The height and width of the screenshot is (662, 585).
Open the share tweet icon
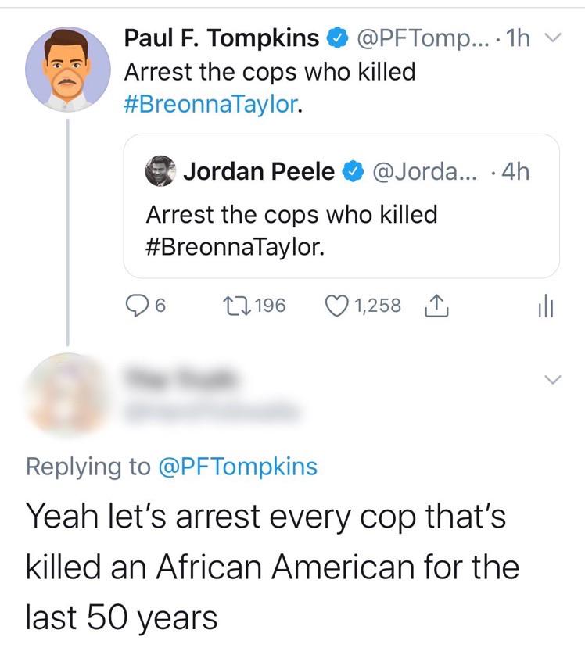435,307
